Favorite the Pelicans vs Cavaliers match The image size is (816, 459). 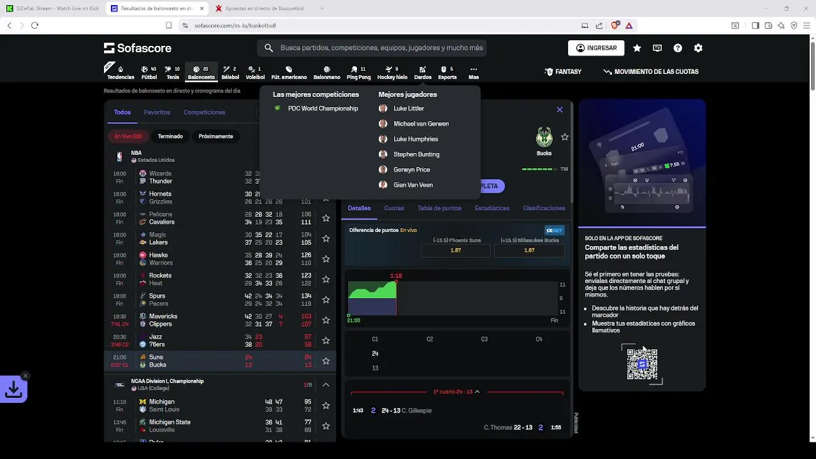coord(326,218)
